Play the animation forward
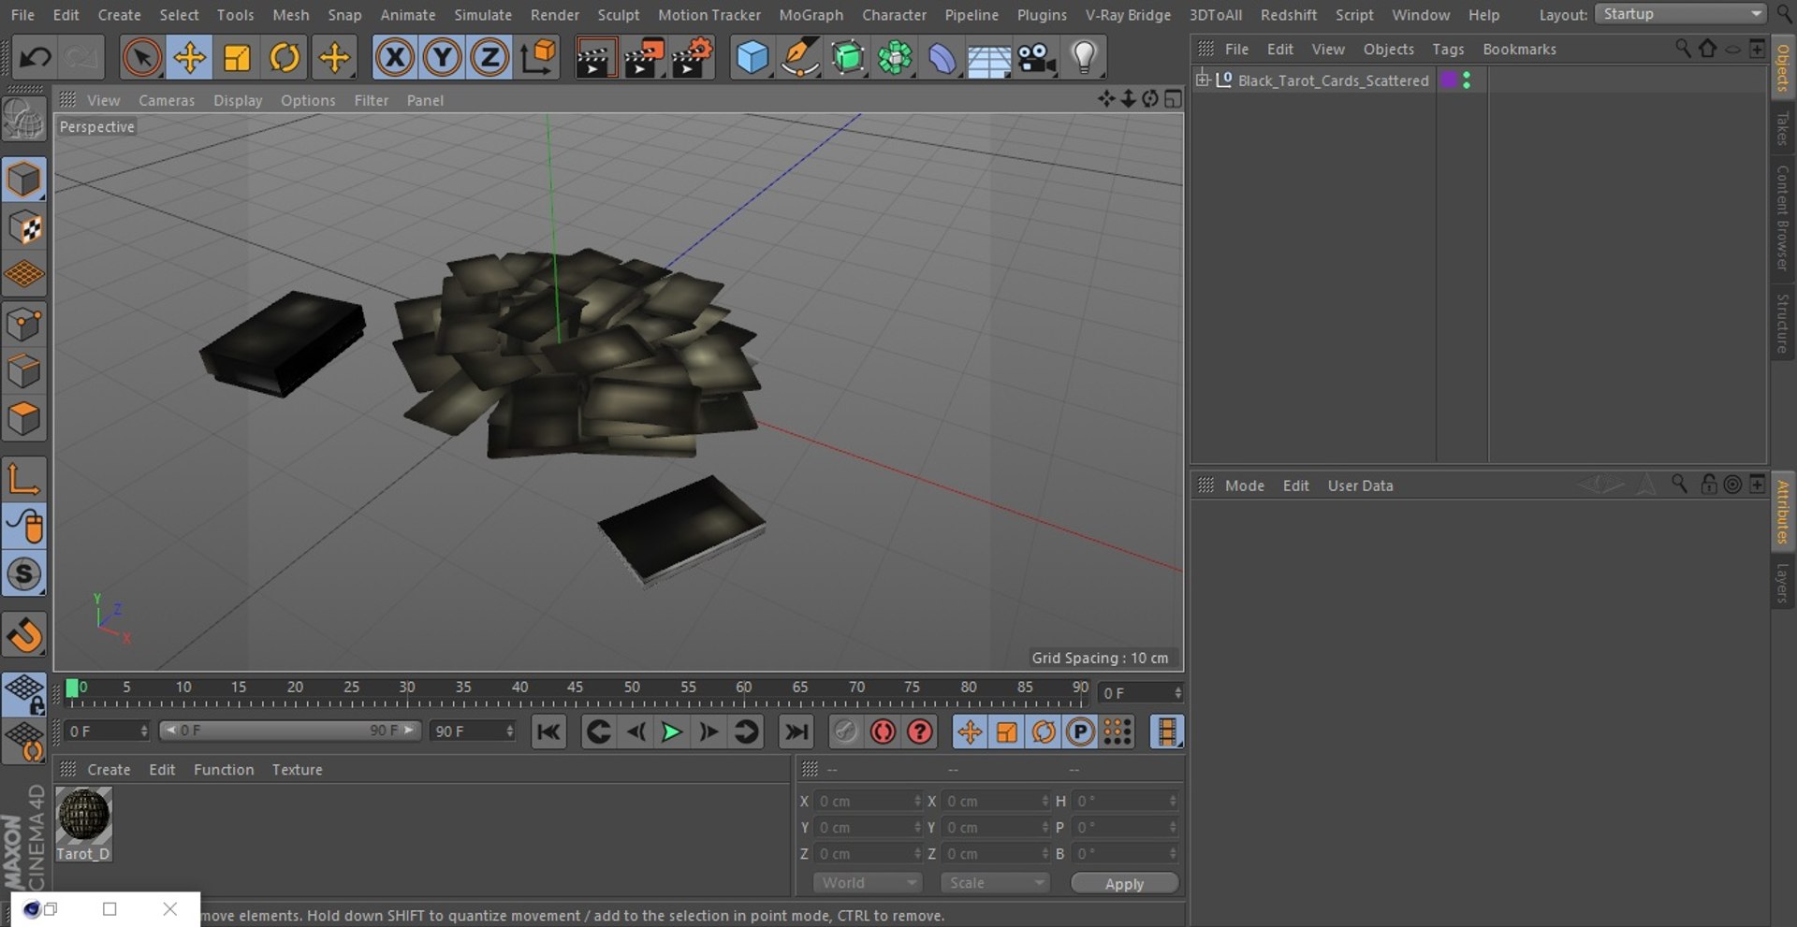This screenshot has height=927, width=1797. tap(671, 732)
